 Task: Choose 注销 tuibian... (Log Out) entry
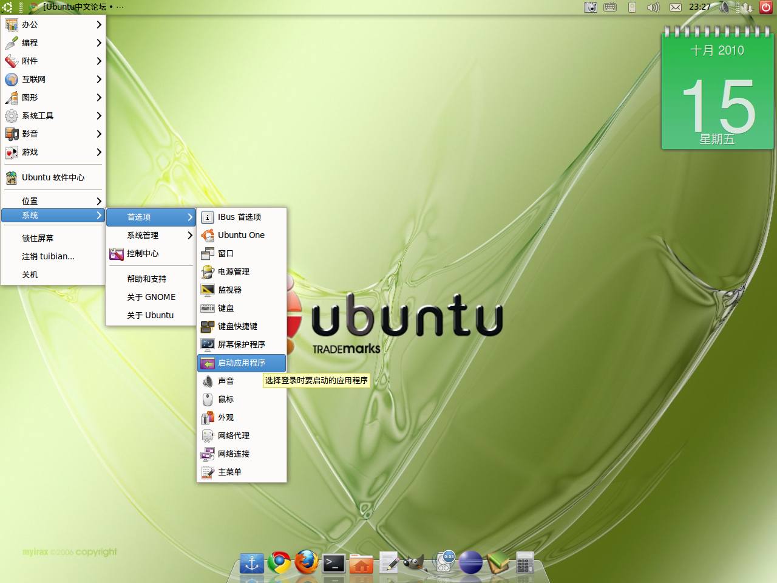pyautogui.click(x=53, y=256)
